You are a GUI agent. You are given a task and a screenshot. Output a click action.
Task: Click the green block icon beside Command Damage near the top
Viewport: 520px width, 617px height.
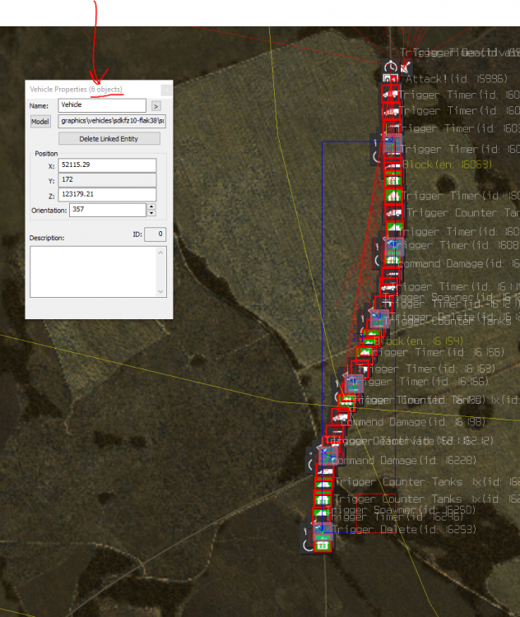pyautogui.click(x=392, y=260)
